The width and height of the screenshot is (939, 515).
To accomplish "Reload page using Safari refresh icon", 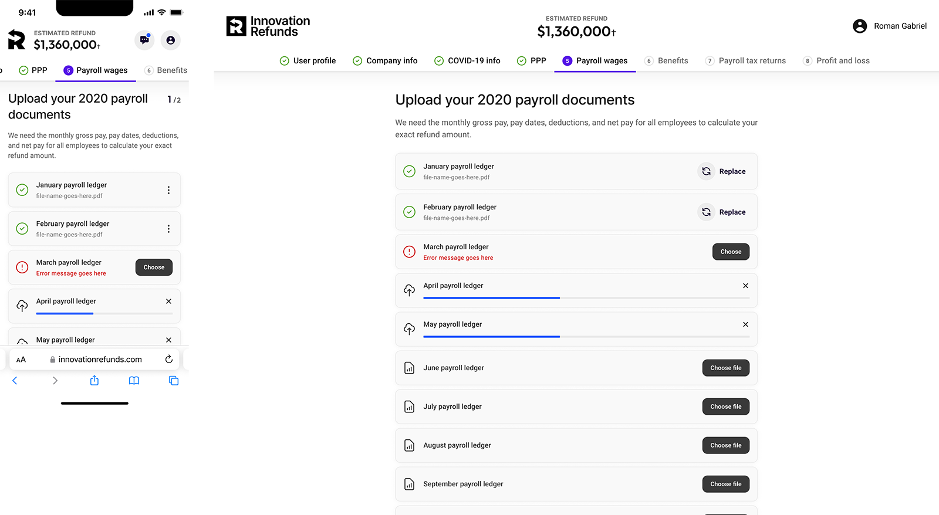I will pos(168,359).
